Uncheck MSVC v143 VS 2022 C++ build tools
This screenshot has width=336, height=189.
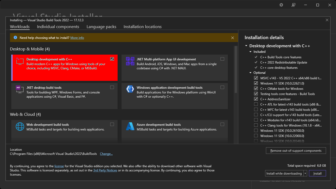point(256,78)
